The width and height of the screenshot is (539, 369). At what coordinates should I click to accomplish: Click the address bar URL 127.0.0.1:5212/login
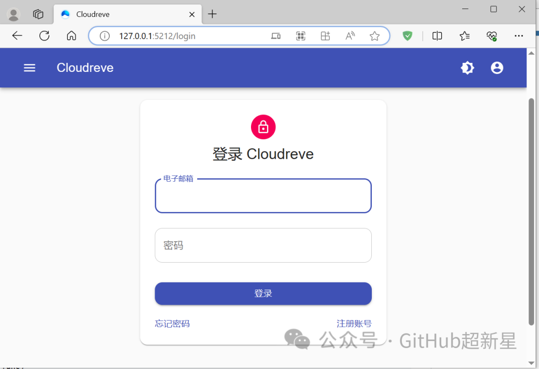tap(157, 36)
